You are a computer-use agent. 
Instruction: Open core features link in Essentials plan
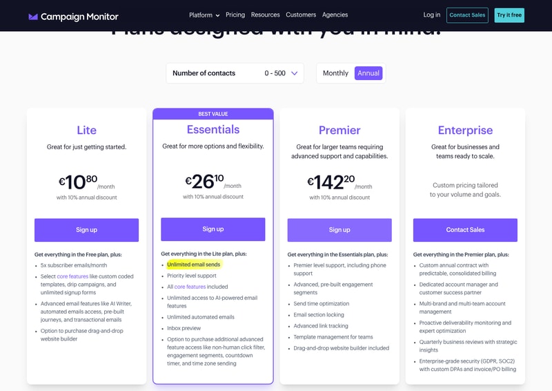(x=190, y=287)
